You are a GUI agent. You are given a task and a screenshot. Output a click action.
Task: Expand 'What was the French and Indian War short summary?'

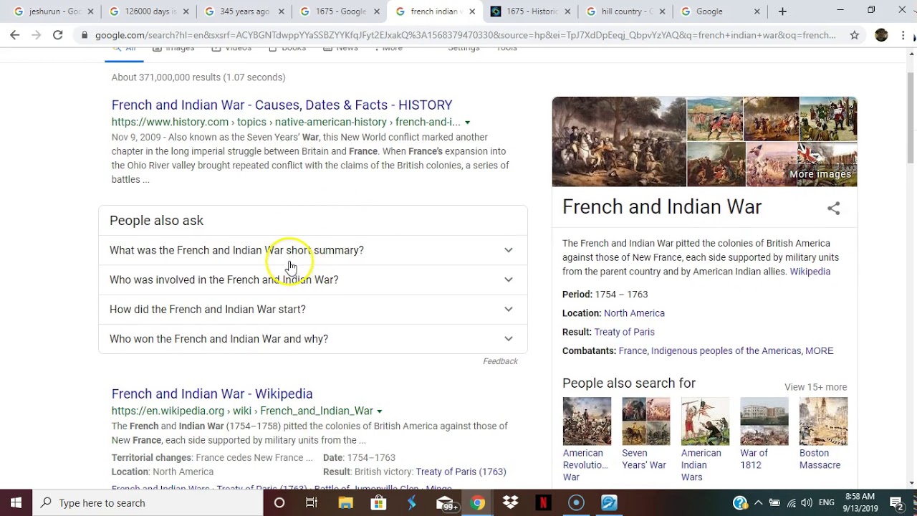click(x=312, y=250)
